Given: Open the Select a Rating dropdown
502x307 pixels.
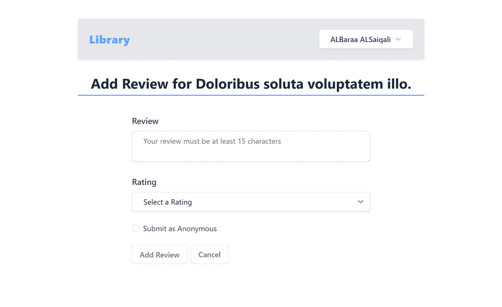Looking at the screenshot, I should pyautogui.click(x=251, y=202).
